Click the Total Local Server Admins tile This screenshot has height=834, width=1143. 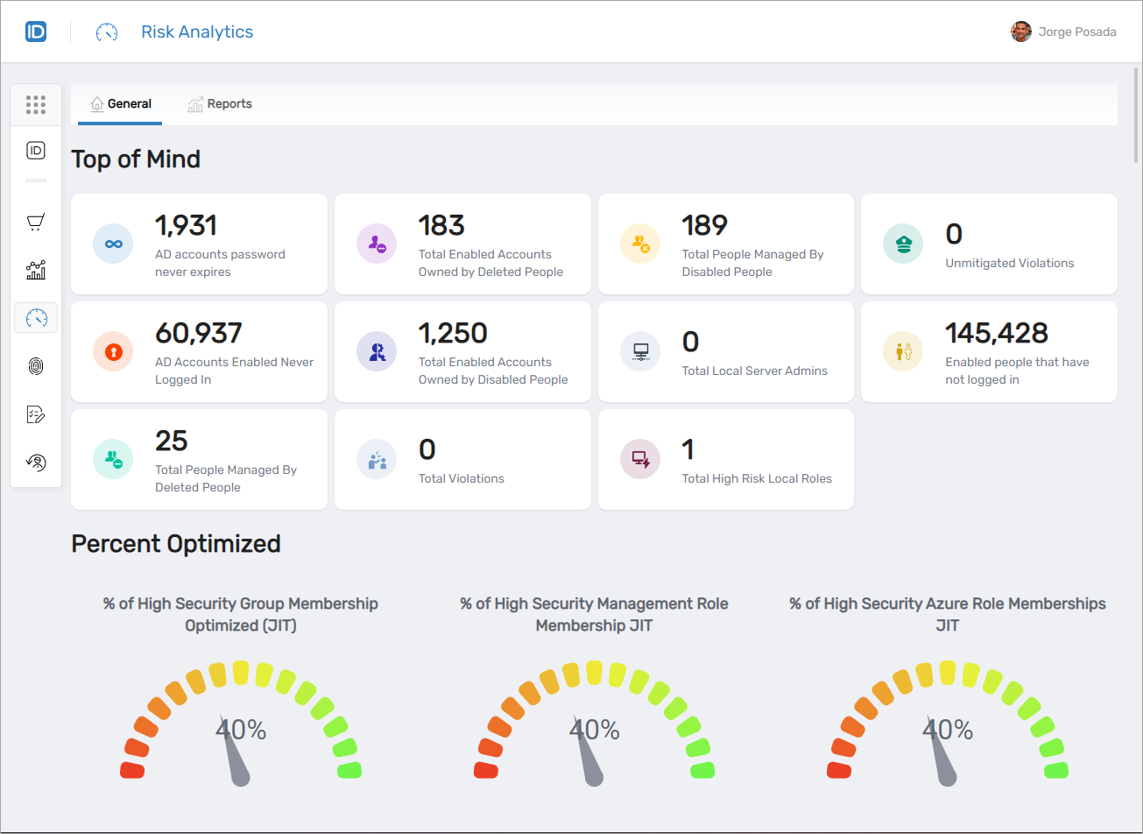[x=725, y=352]
